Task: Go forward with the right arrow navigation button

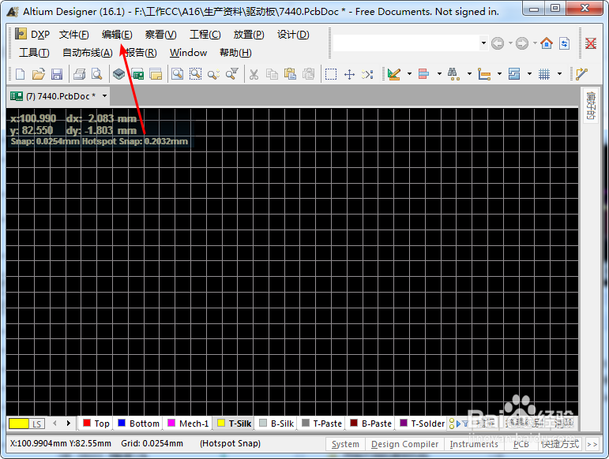Action: tap(522, 43)
